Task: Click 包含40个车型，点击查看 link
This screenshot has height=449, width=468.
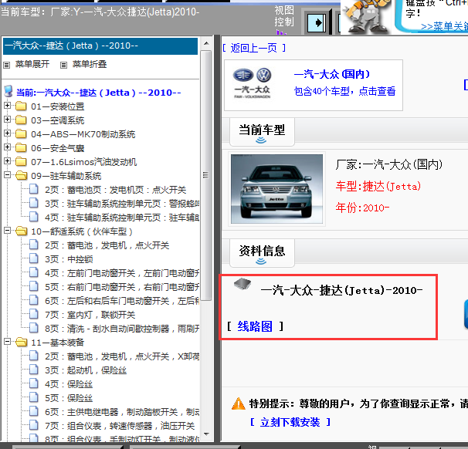Action: point(344,91)
